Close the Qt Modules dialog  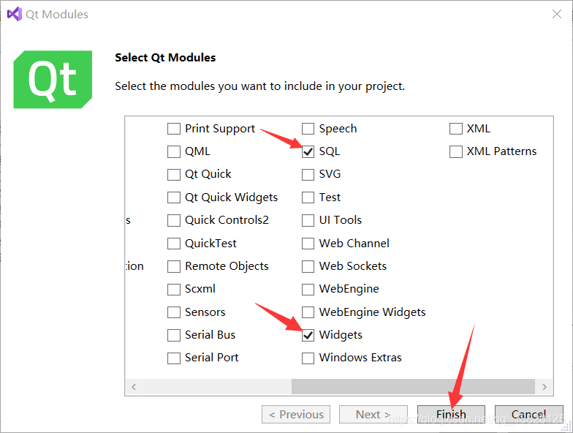[x=557, y=14]
